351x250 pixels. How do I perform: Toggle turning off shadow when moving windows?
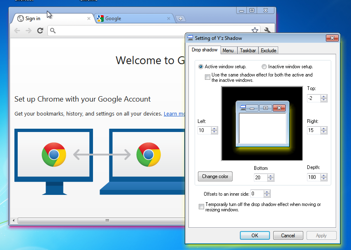point(202,206)
